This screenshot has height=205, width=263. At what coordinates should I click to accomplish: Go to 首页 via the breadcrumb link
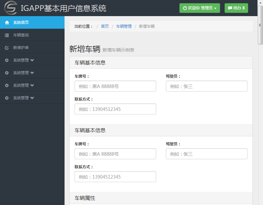point(105,26)
